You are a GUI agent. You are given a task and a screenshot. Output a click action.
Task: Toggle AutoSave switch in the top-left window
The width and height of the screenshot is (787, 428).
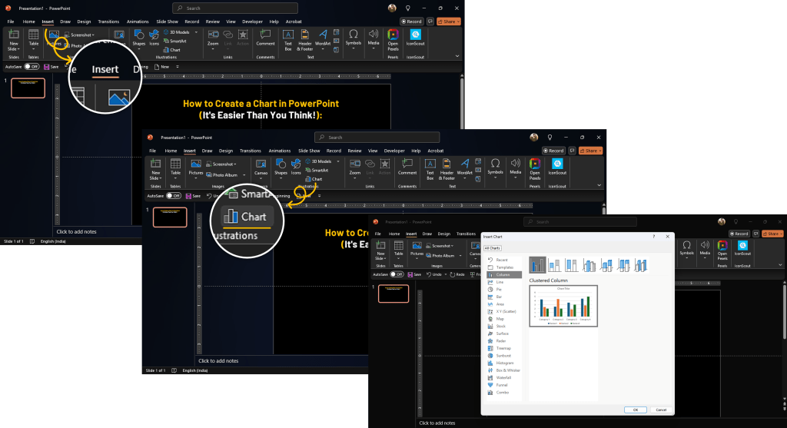click(32, 67)
